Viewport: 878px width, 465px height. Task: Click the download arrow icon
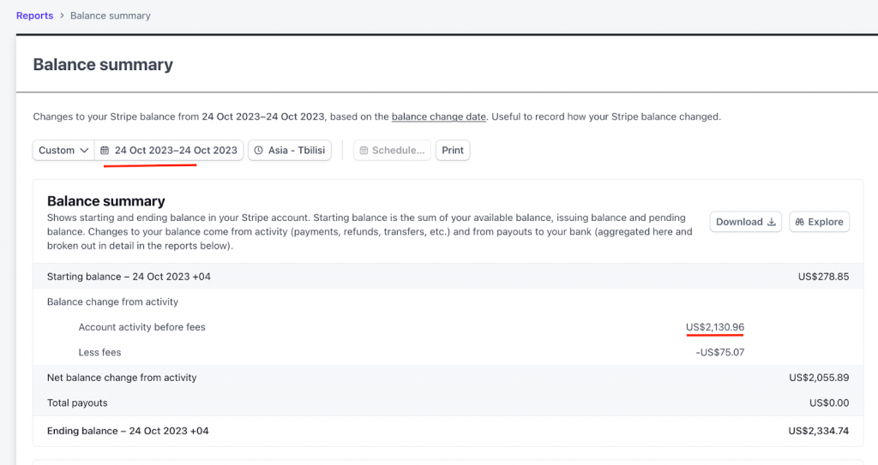[x=772, y=222]
